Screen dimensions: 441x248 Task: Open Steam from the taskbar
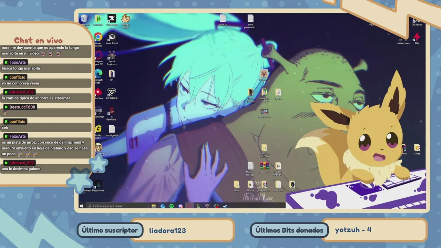(x=225, y=206)
